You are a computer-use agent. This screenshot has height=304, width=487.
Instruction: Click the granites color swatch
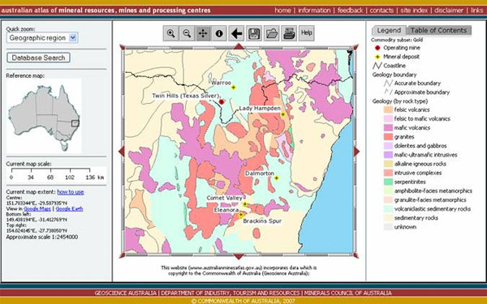tap(389, 137)
